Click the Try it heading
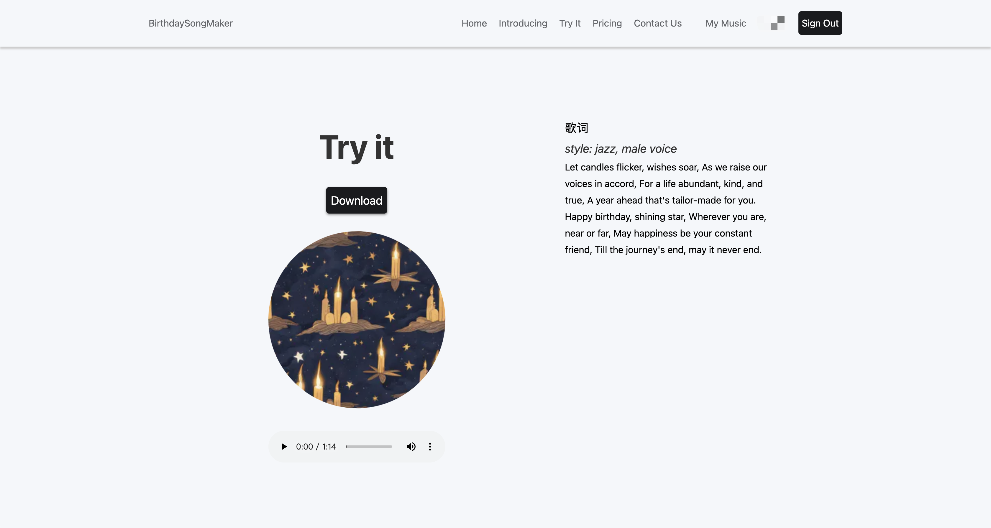Screen dimensions: 991x528 point(357,147)
